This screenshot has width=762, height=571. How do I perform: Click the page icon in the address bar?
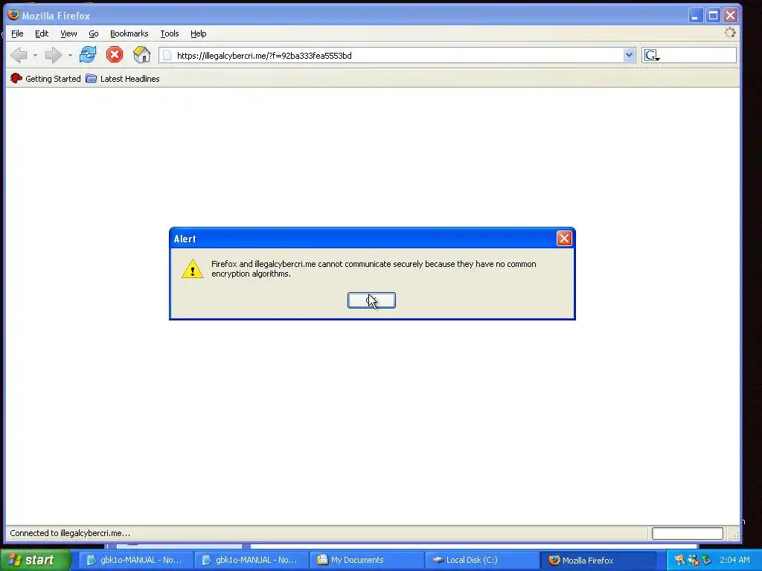[x=167, y=55]
